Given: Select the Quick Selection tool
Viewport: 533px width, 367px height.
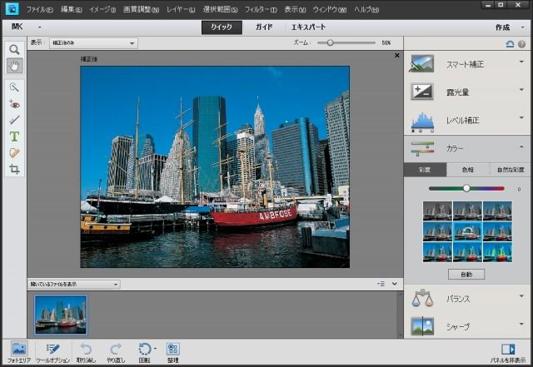Looking at the screenshot, I should 14,87.
